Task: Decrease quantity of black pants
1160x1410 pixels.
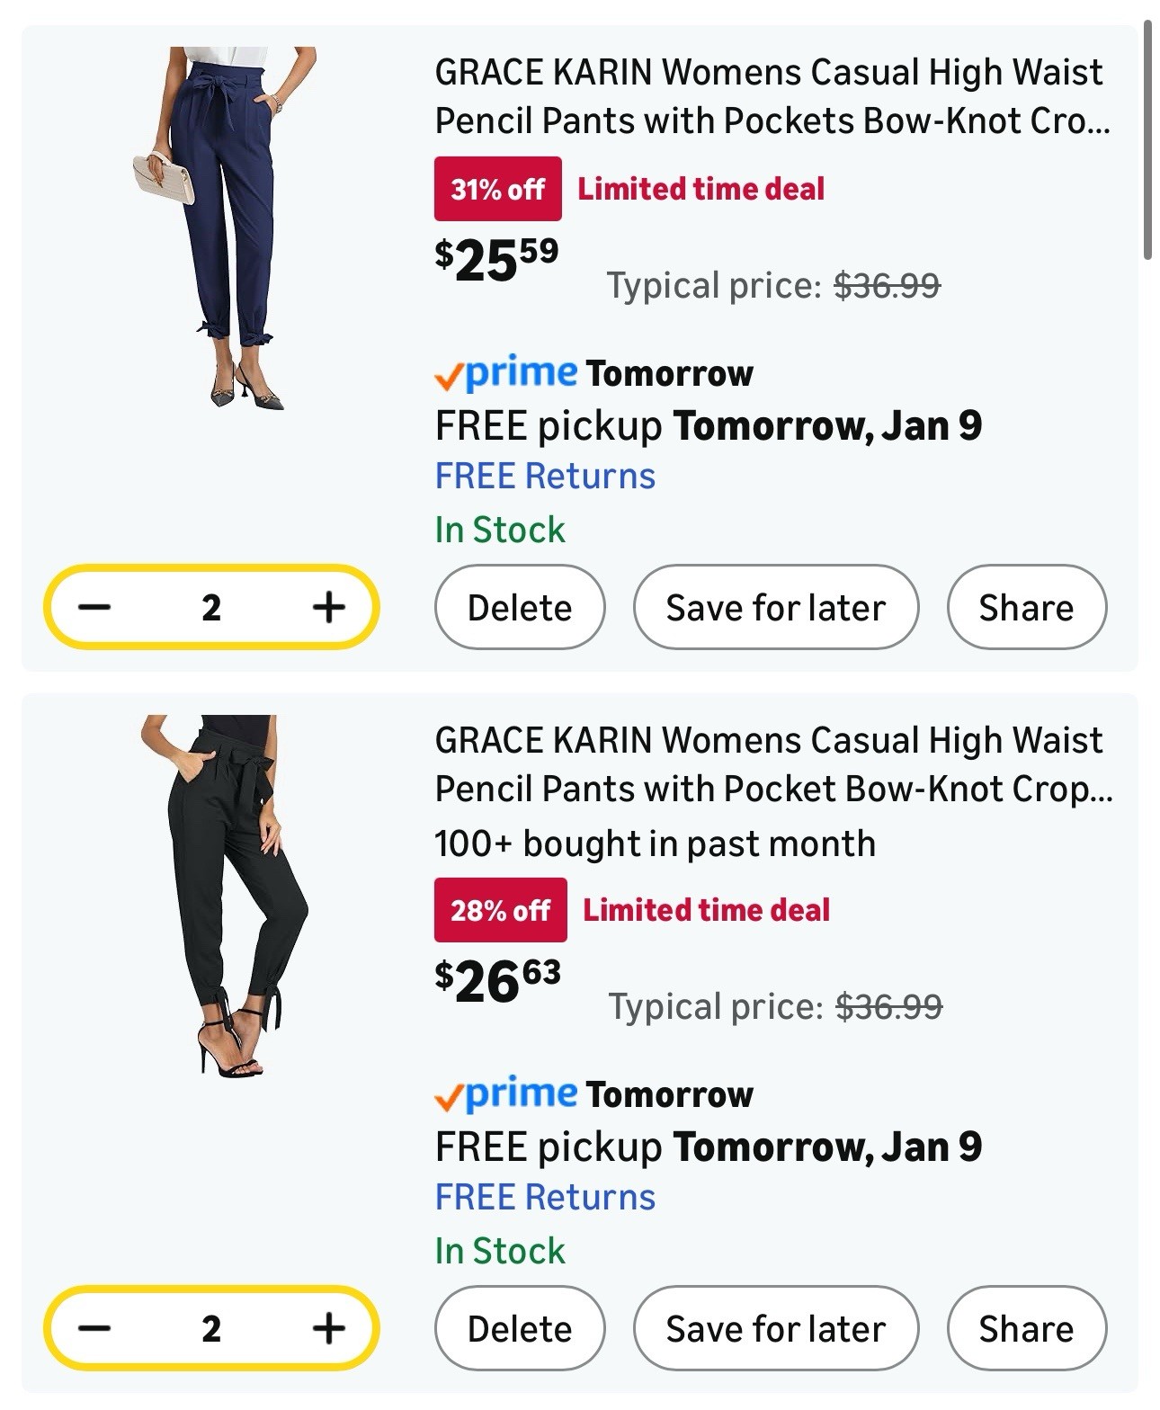Action: (x=94, y=1328)
